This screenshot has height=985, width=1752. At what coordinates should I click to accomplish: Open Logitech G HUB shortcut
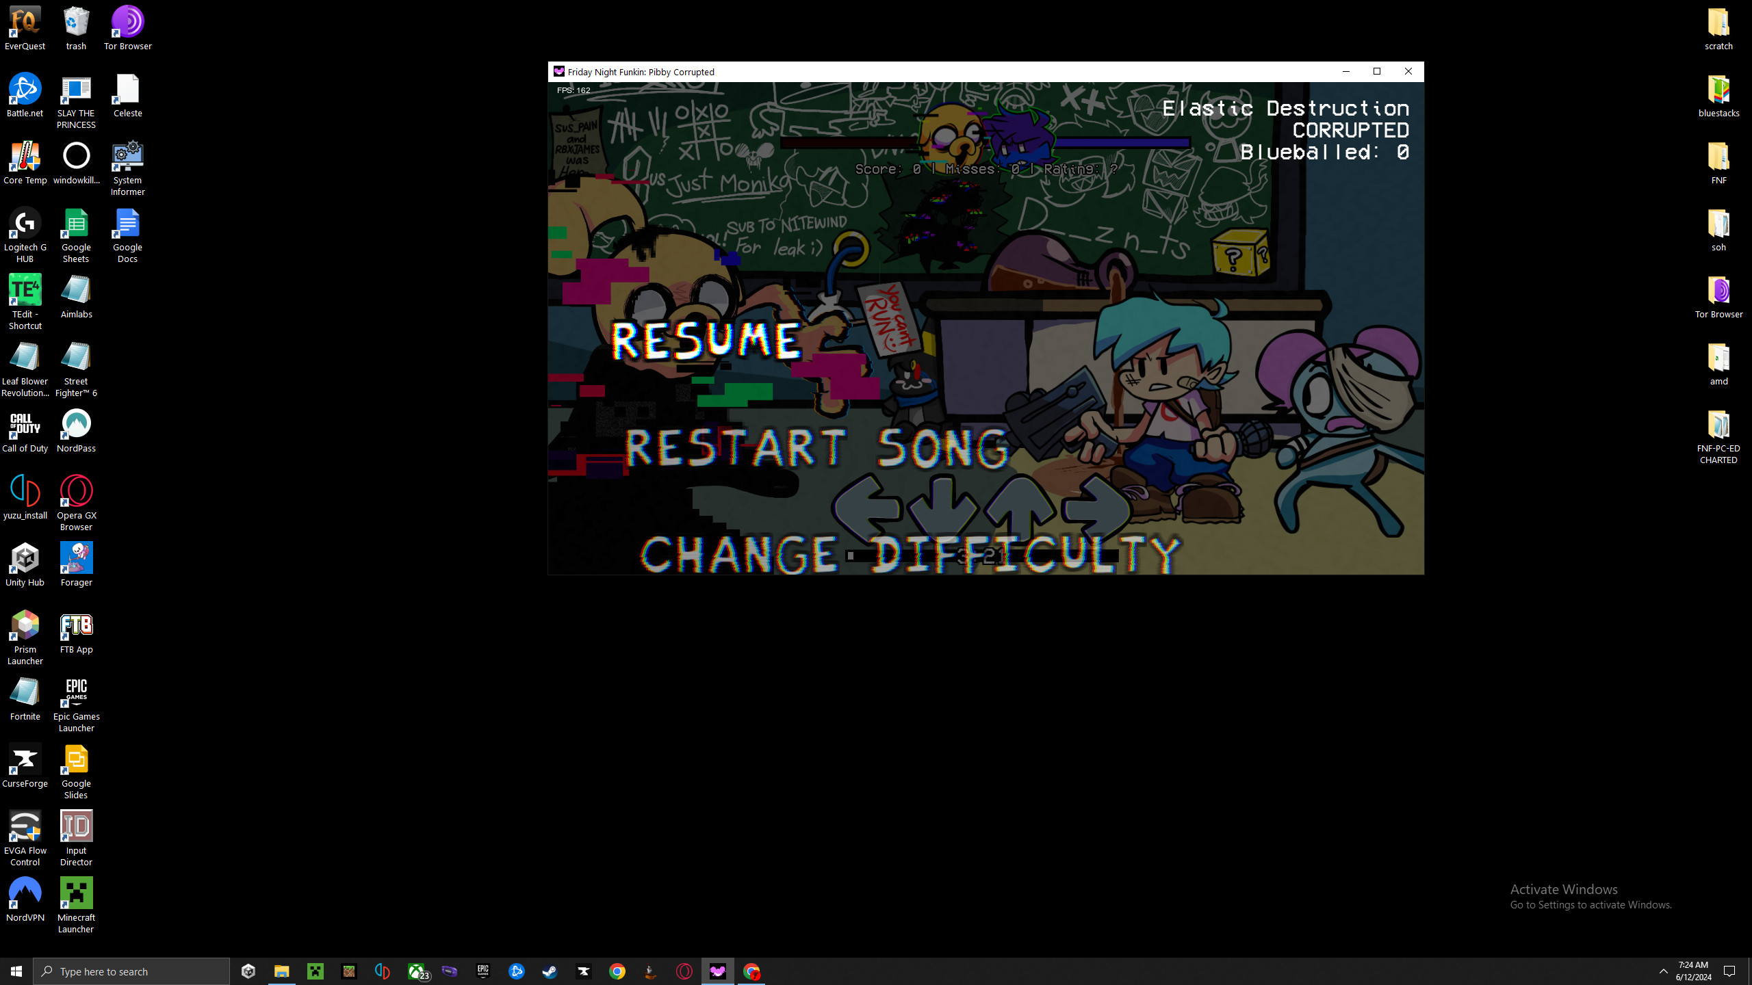click(x=25, y=235)
